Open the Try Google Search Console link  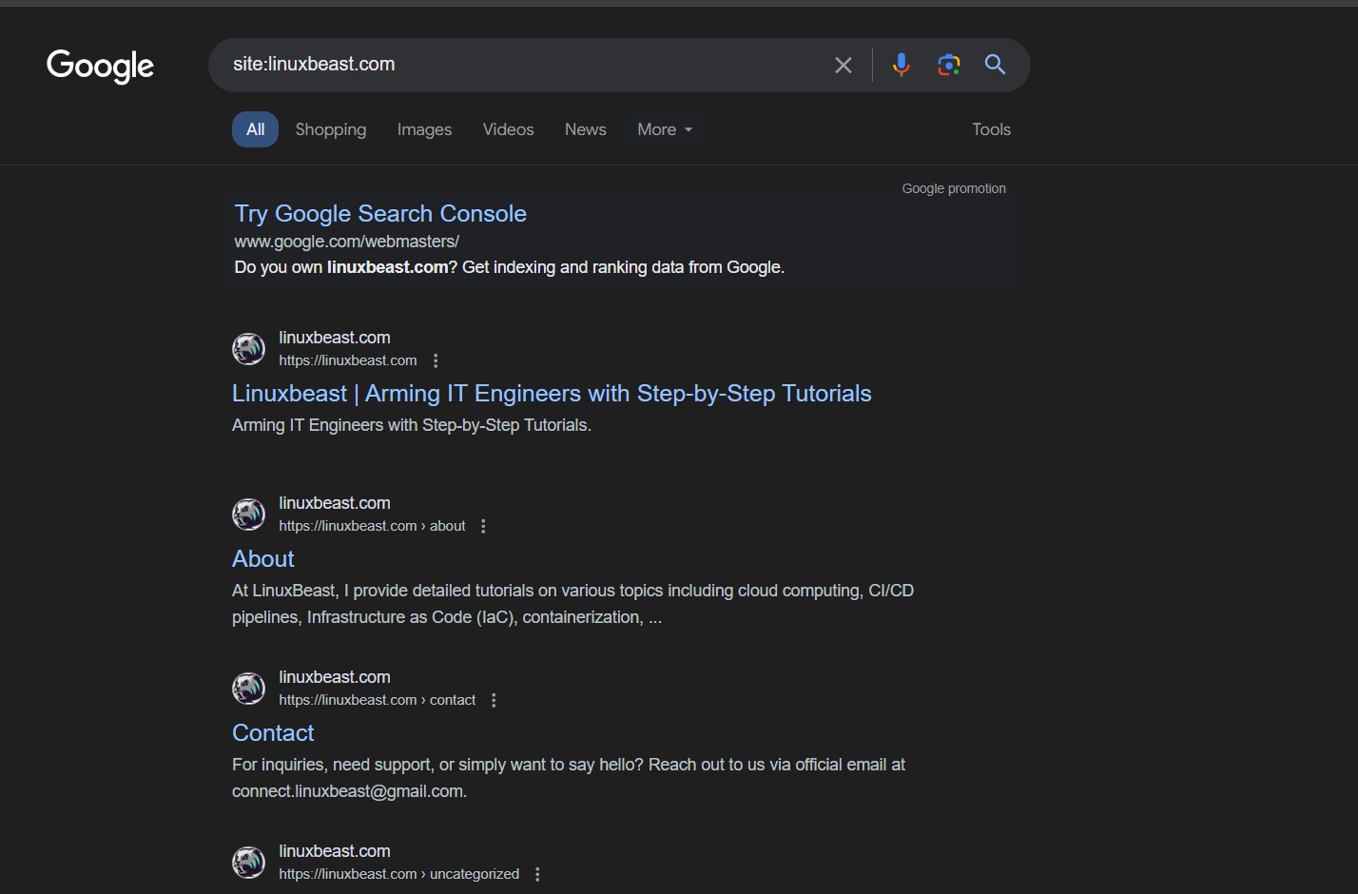click(x=380, y=213)
